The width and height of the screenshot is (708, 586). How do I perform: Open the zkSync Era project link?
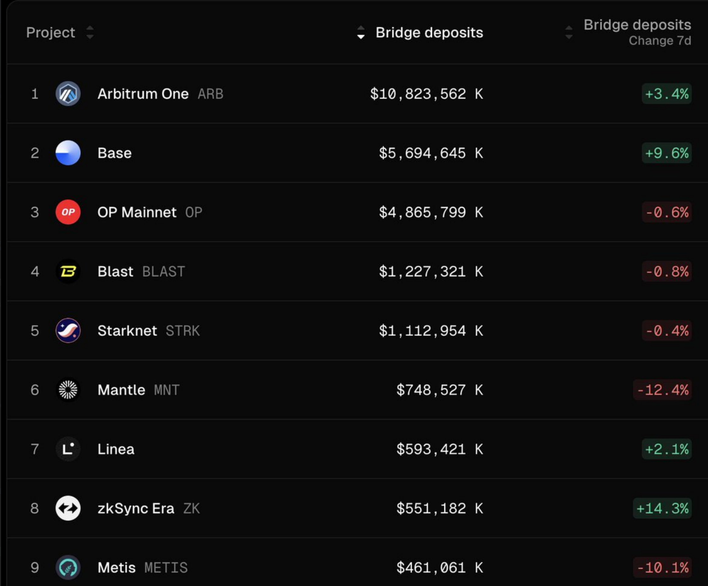point(136,508)
